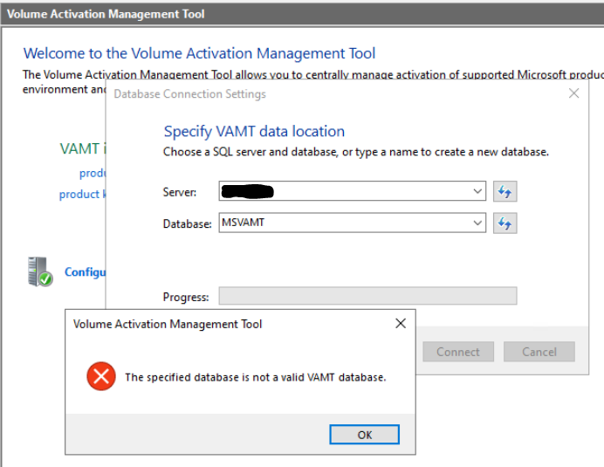Close the Database Connection Settings dialog
The image size is (604, 467).
573,93
